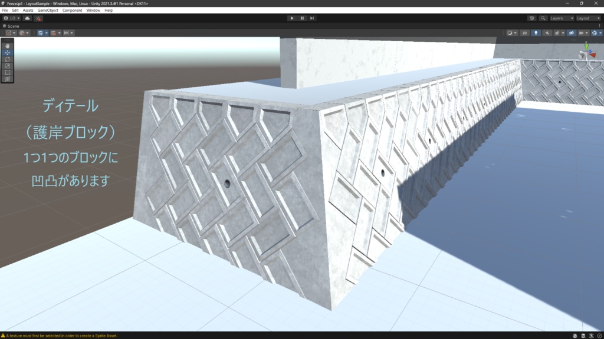The image size is (604, 339).
Task: Click the center cube of orientation gizmo
Action: (x=586, y=53)
